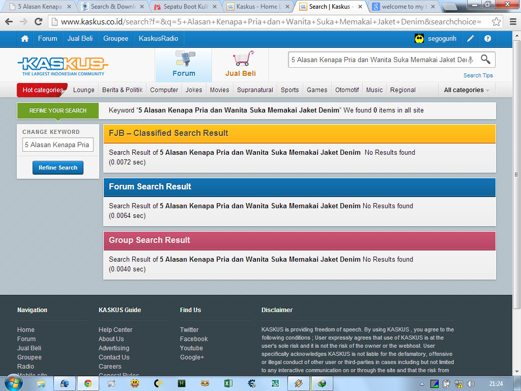
Task: Open the Search Tips link
Action: [x=478, y=75]
